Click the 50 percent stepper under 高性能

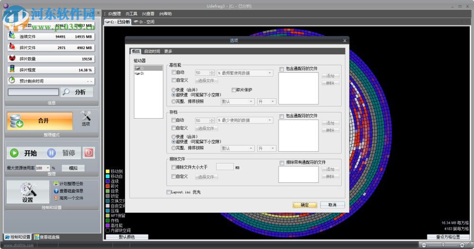[212, 73]
